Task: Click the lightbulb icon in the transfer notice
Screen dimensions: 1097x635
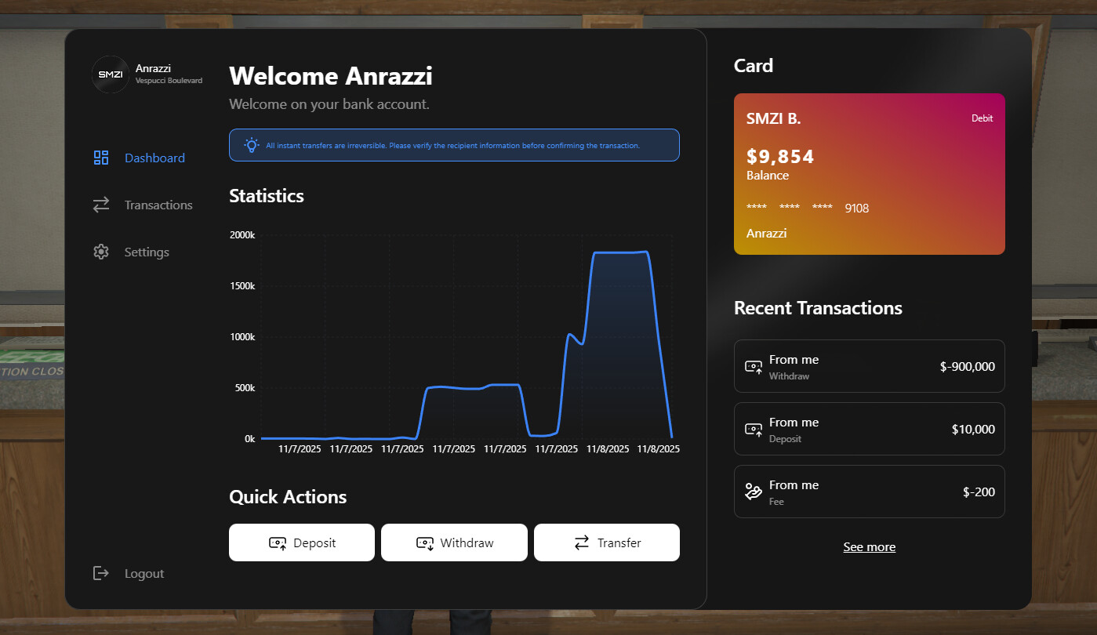Action: (251, 144)
